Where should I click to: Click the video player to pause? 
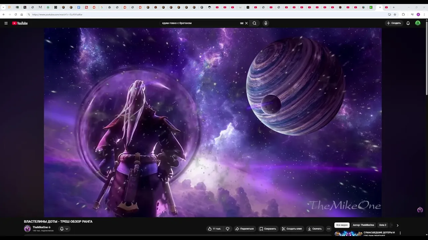213,122
